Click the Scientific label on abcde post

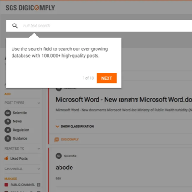(71, 156)
